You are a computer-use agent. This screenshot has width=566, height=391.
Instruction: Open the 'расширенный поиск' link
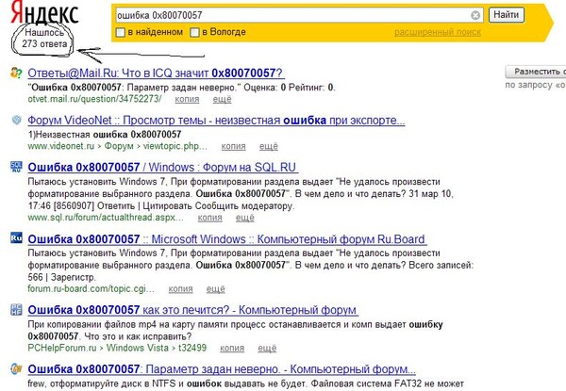(438, 32)
